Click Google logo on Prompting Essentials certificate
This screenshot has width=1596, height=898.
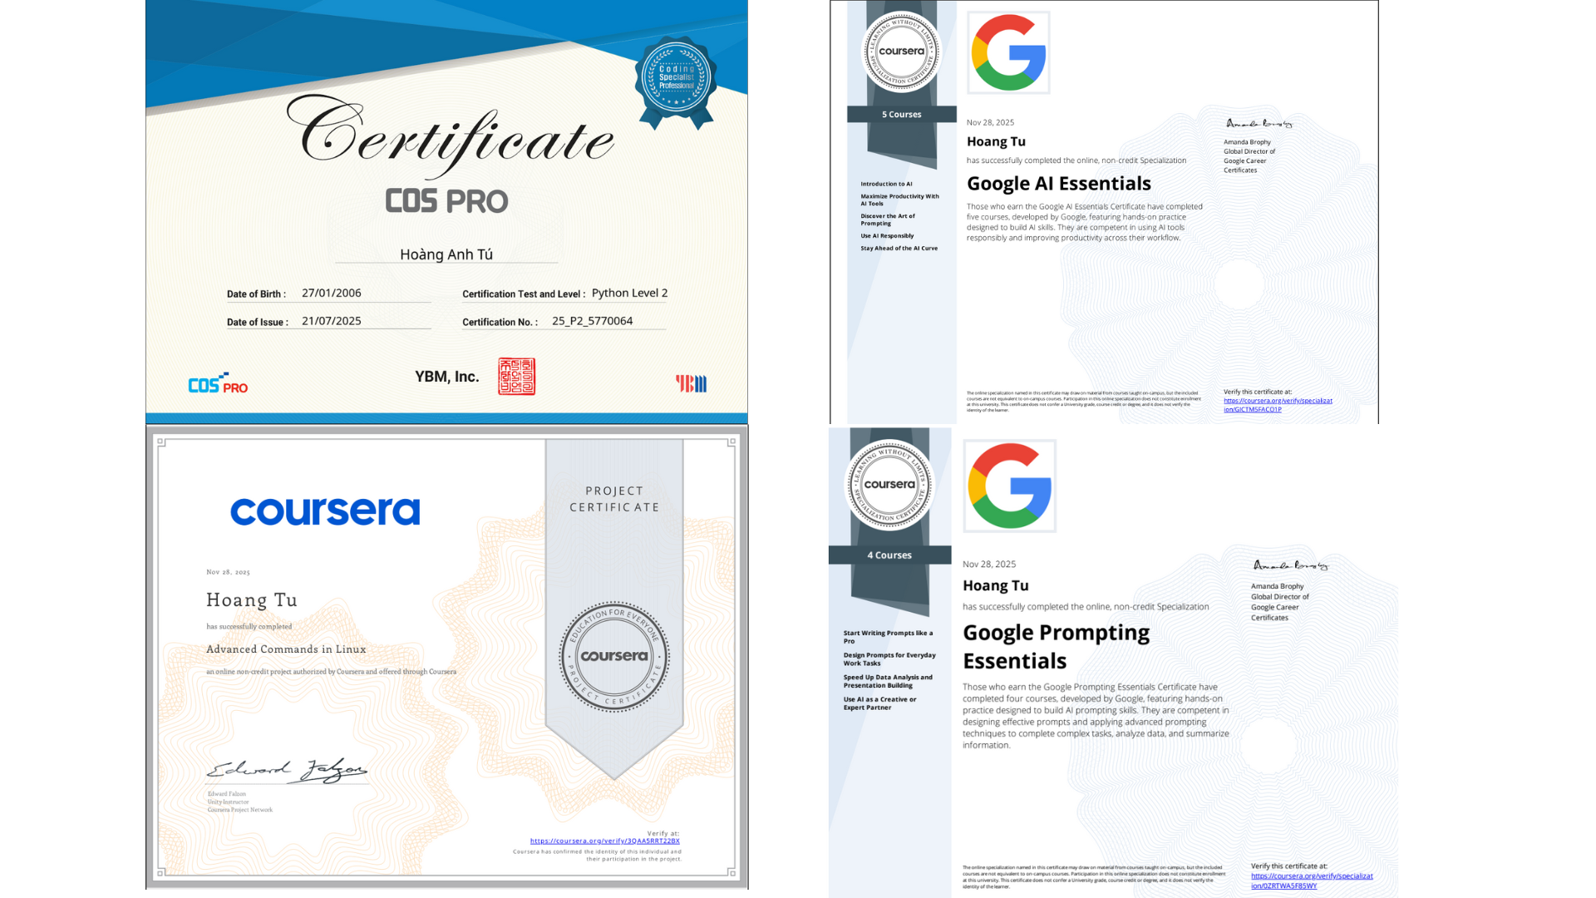click(x=1009, y=486)
